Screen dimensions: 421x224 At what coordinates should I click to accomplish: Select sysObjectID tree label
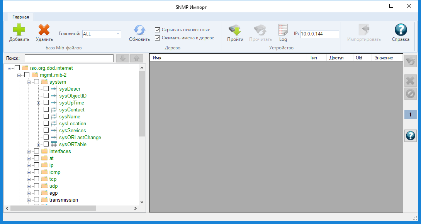(x=73, y=96)
